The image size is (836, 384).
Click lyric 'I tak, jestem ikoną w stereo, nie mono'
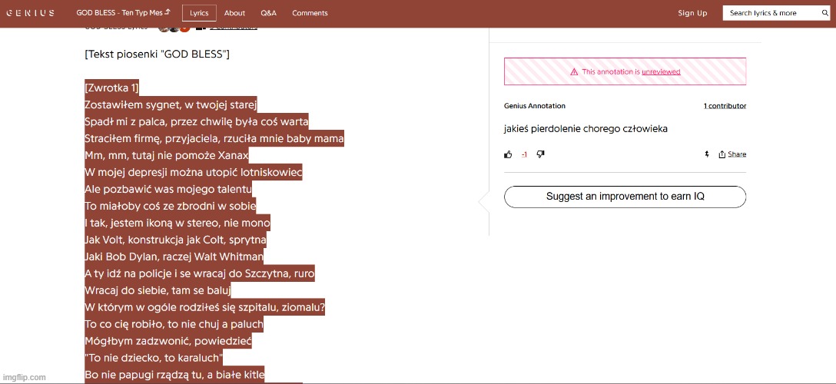(x=177, y=223)
